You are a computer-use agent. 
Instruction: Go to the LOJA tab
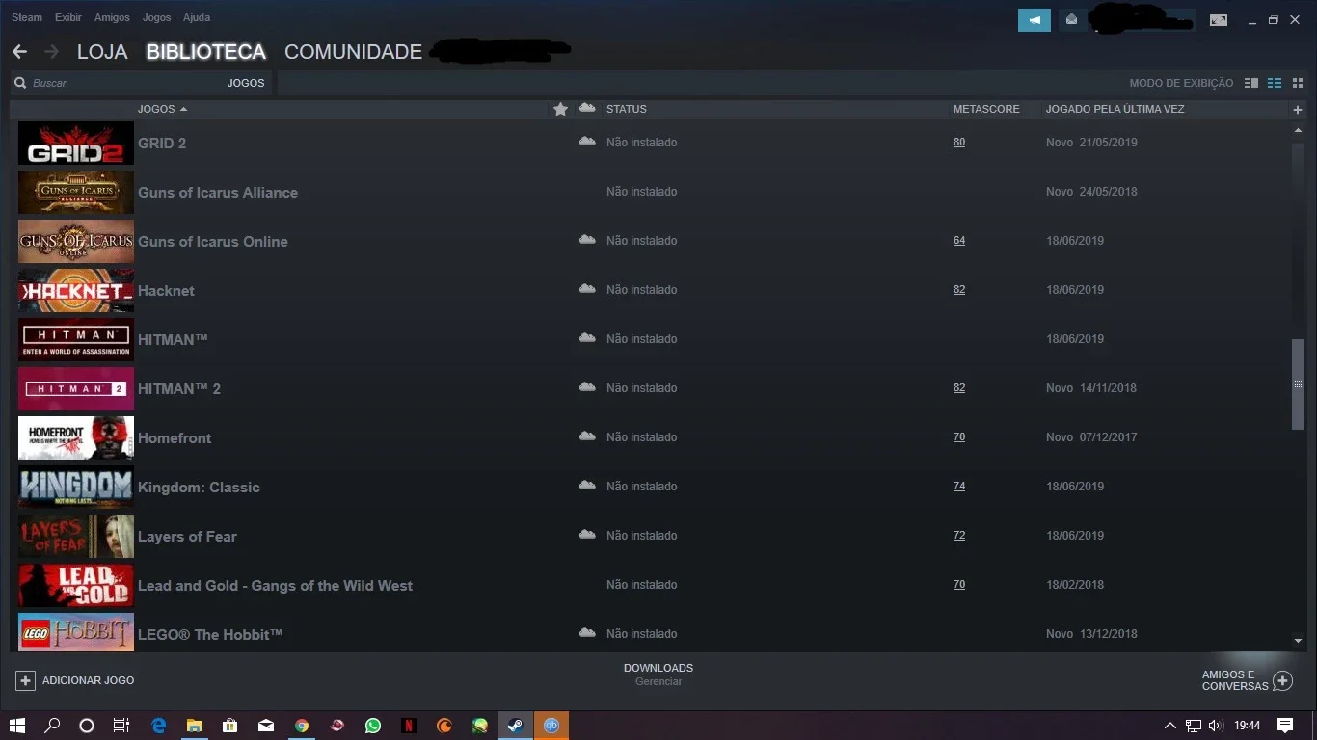coord(102,52)
